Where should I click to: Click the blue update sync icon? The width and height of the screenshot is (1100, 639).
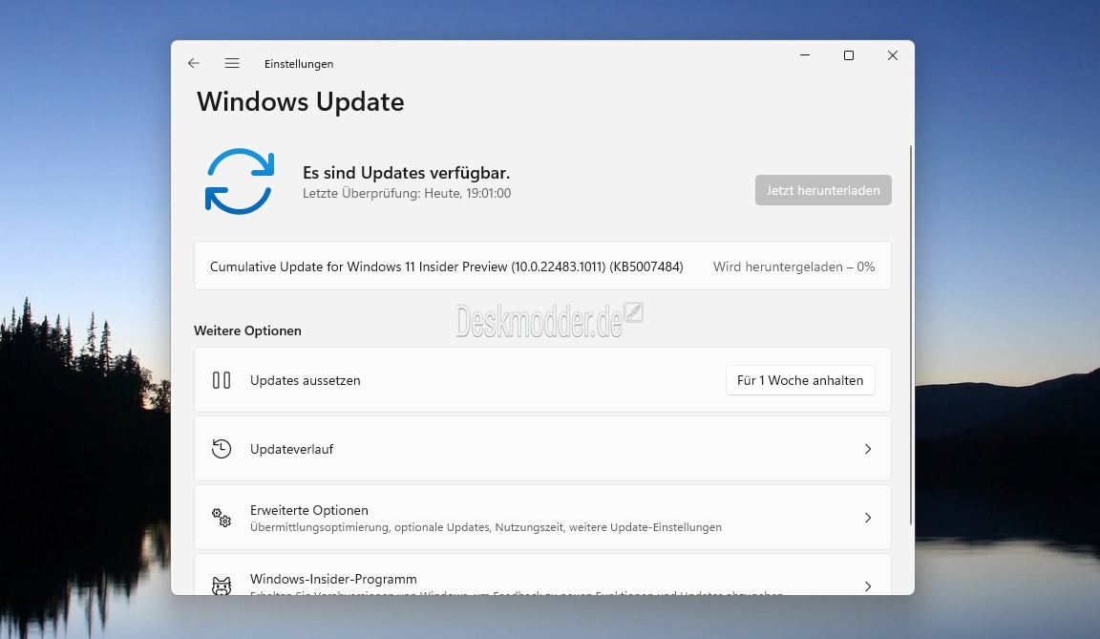pos(240,181)
